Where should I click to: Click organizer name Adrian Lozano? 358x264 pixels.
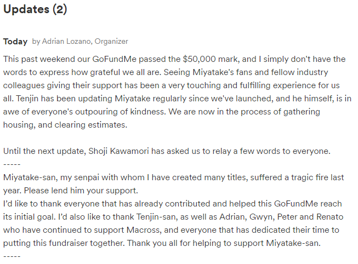66,41
